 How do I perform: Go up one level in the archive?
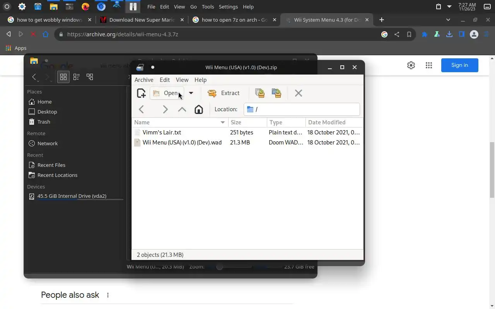[182, 109]
